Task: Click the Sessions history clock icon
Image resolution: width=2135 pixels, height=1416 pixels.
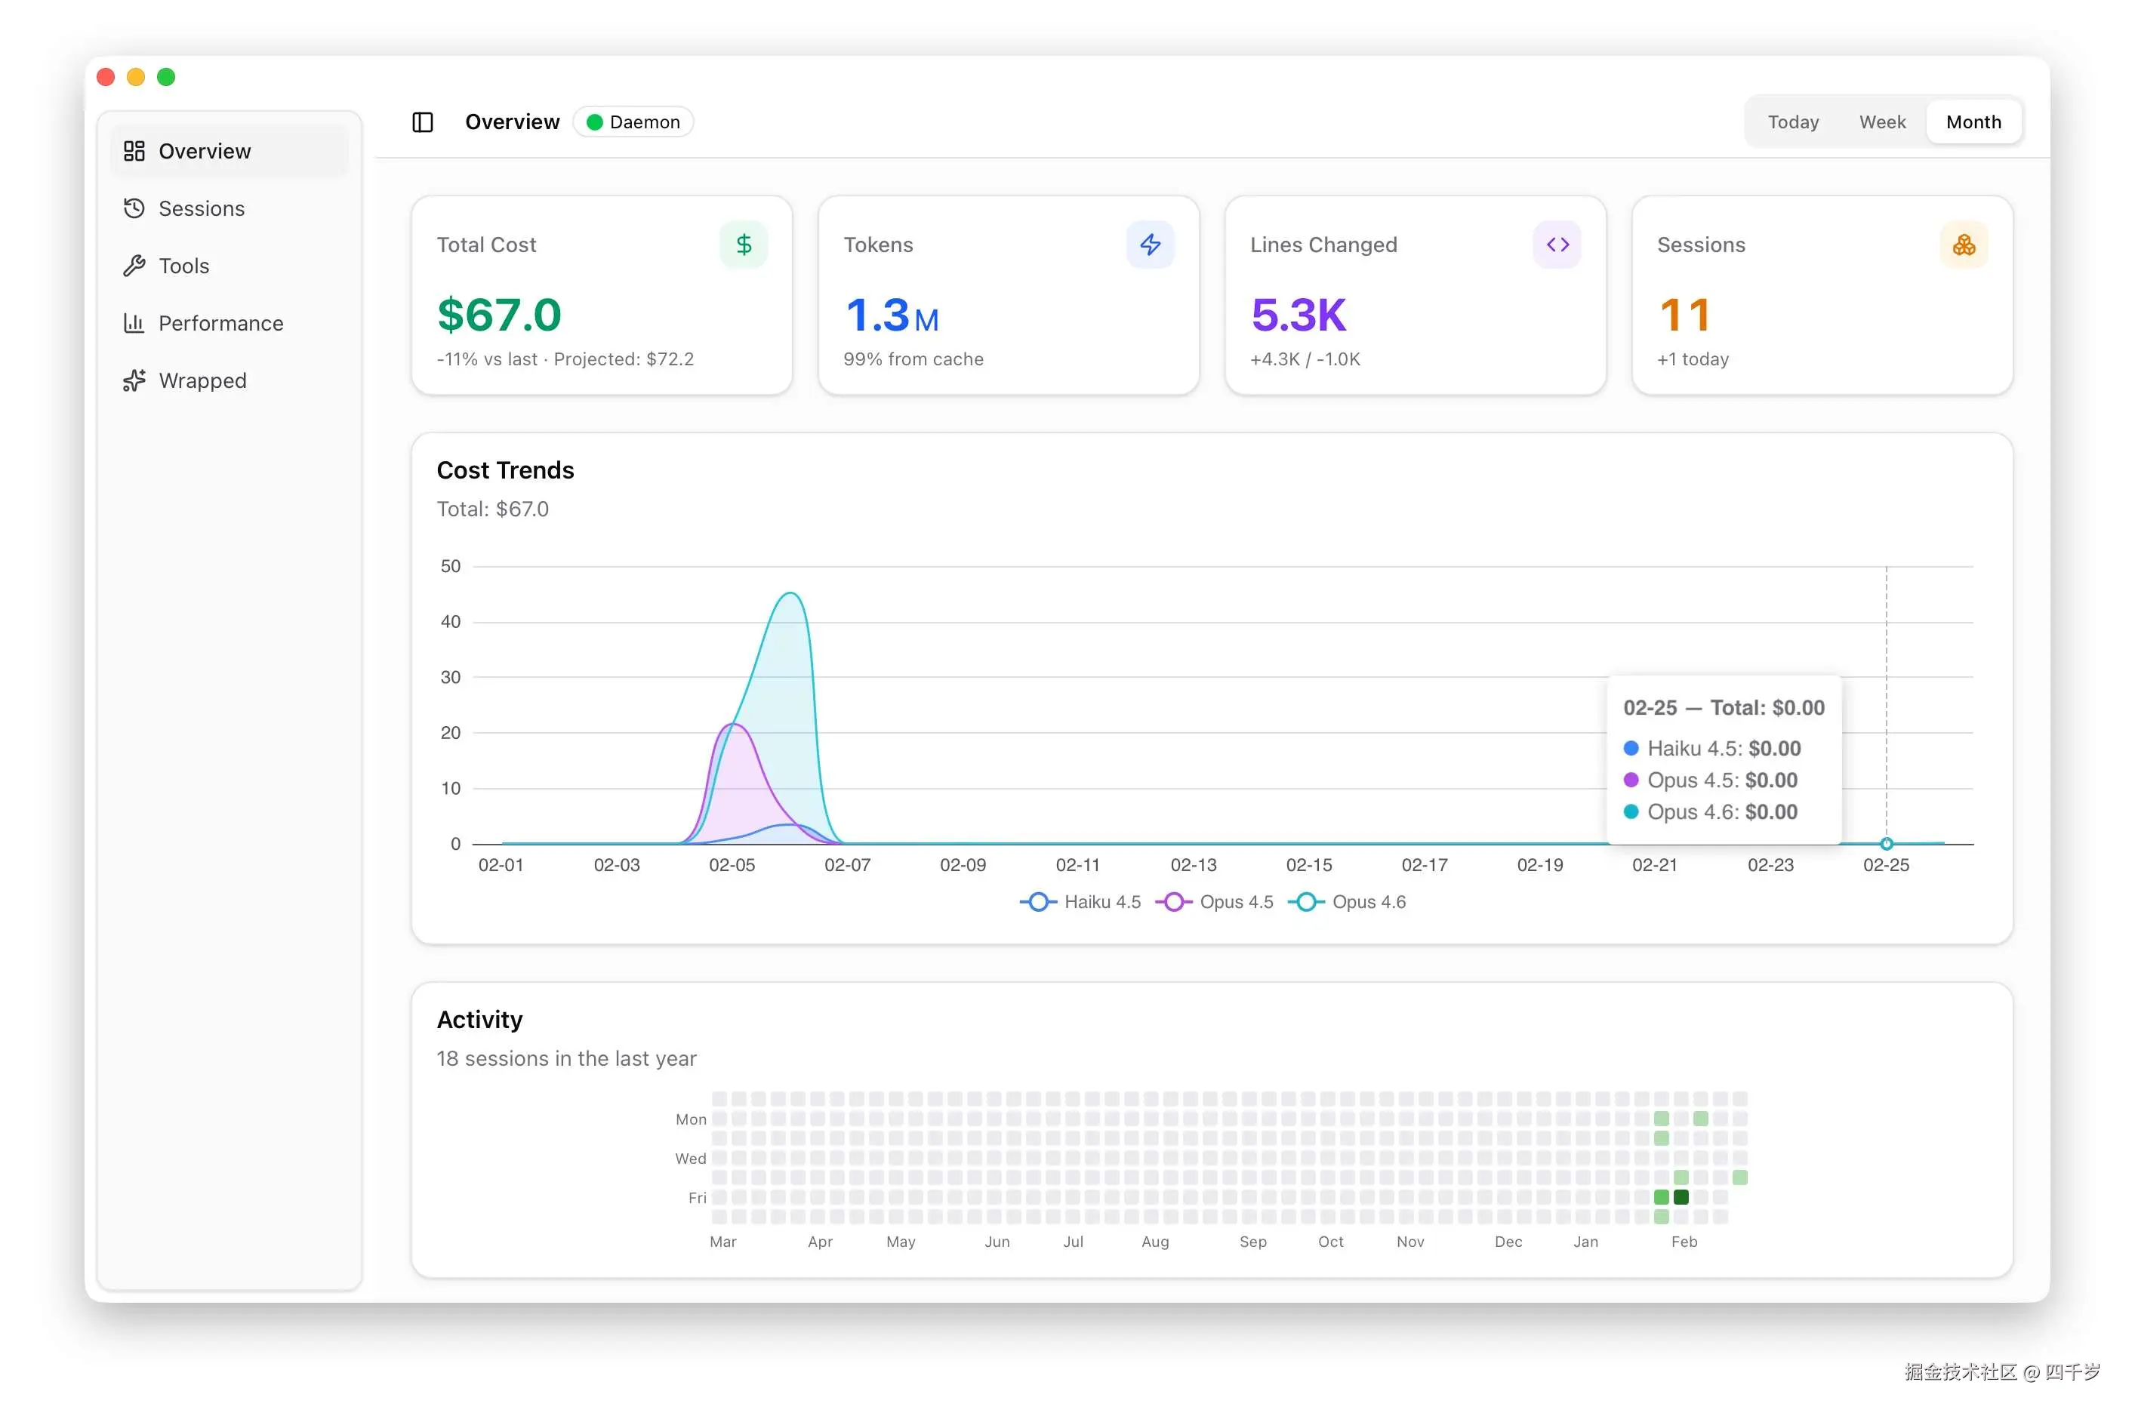Action: pyautogui.click(x=134, y=208)
